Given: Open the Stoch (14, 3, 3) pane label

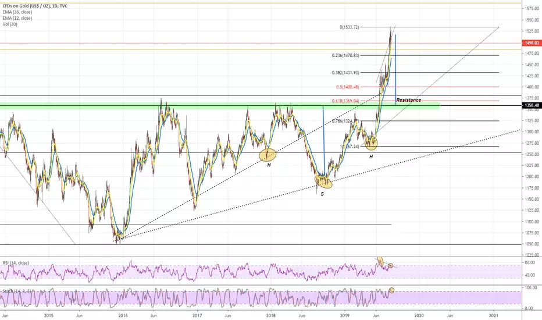Looking at the screenshot, I should [x=17, y=291].
